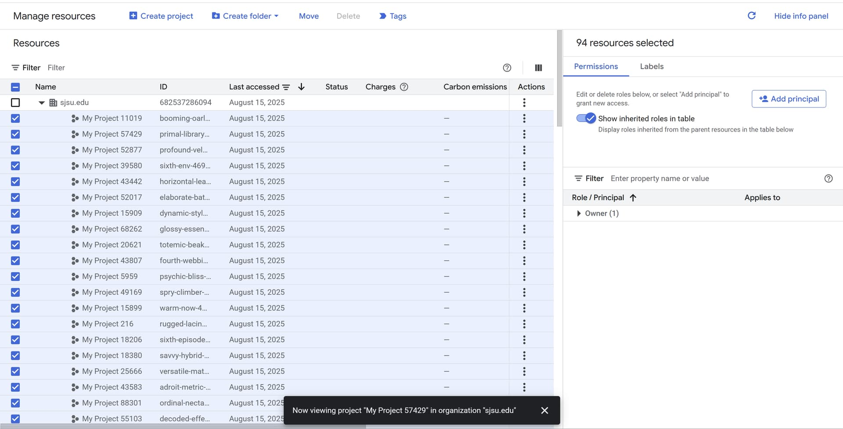843x429 pixels.
Task: Expand the Owner (1) role row
Action: point(579,214)
